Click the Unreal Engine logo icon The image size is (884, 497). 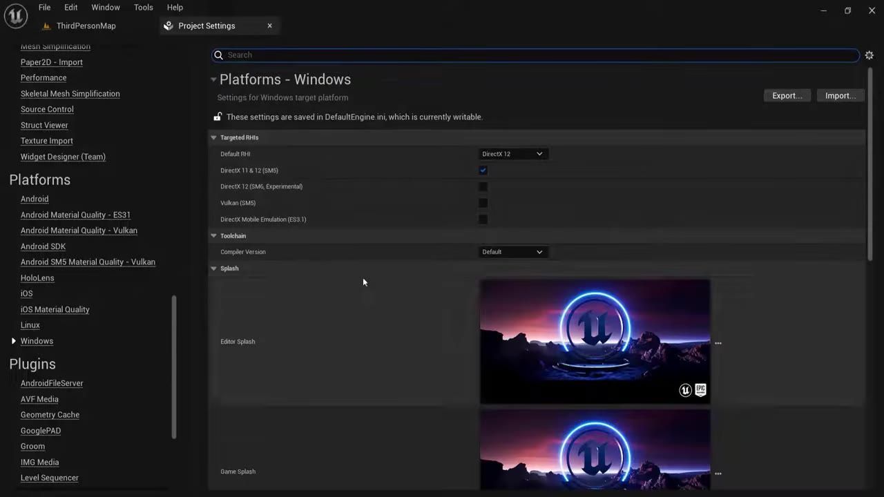point(15,15)
